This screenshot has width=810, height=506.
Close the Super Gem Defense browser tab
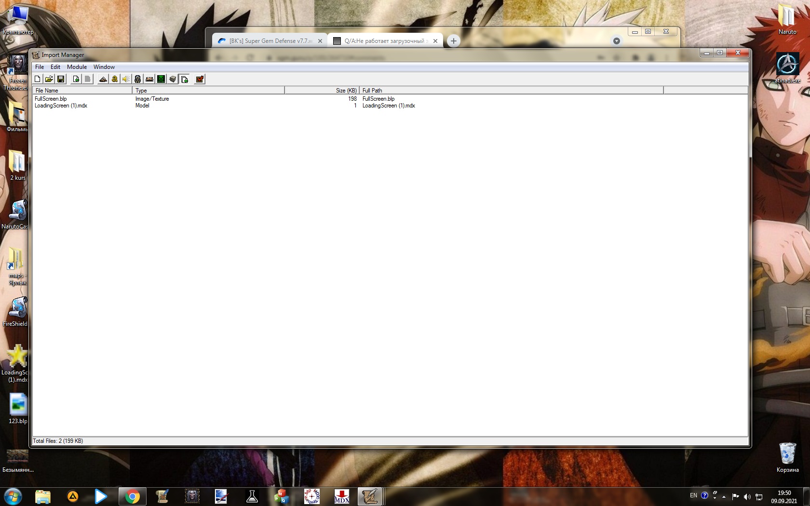pos(320,41)
